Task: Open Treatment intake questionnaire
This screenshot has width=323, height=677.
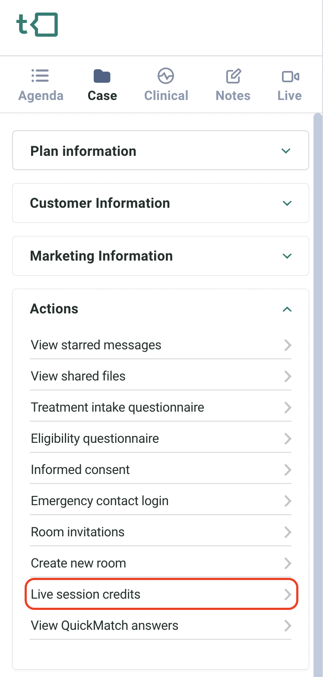Action: tap(161, 407)
